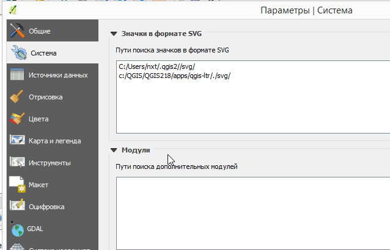Click the paintbrush Отрисовка icon
390x250 pixels.
pyautogui.click(x=17, y=97)
